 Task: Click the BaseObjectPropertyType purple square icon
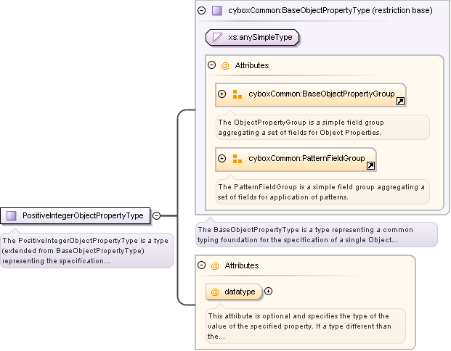pyautogui.click(x=216, y=11)
